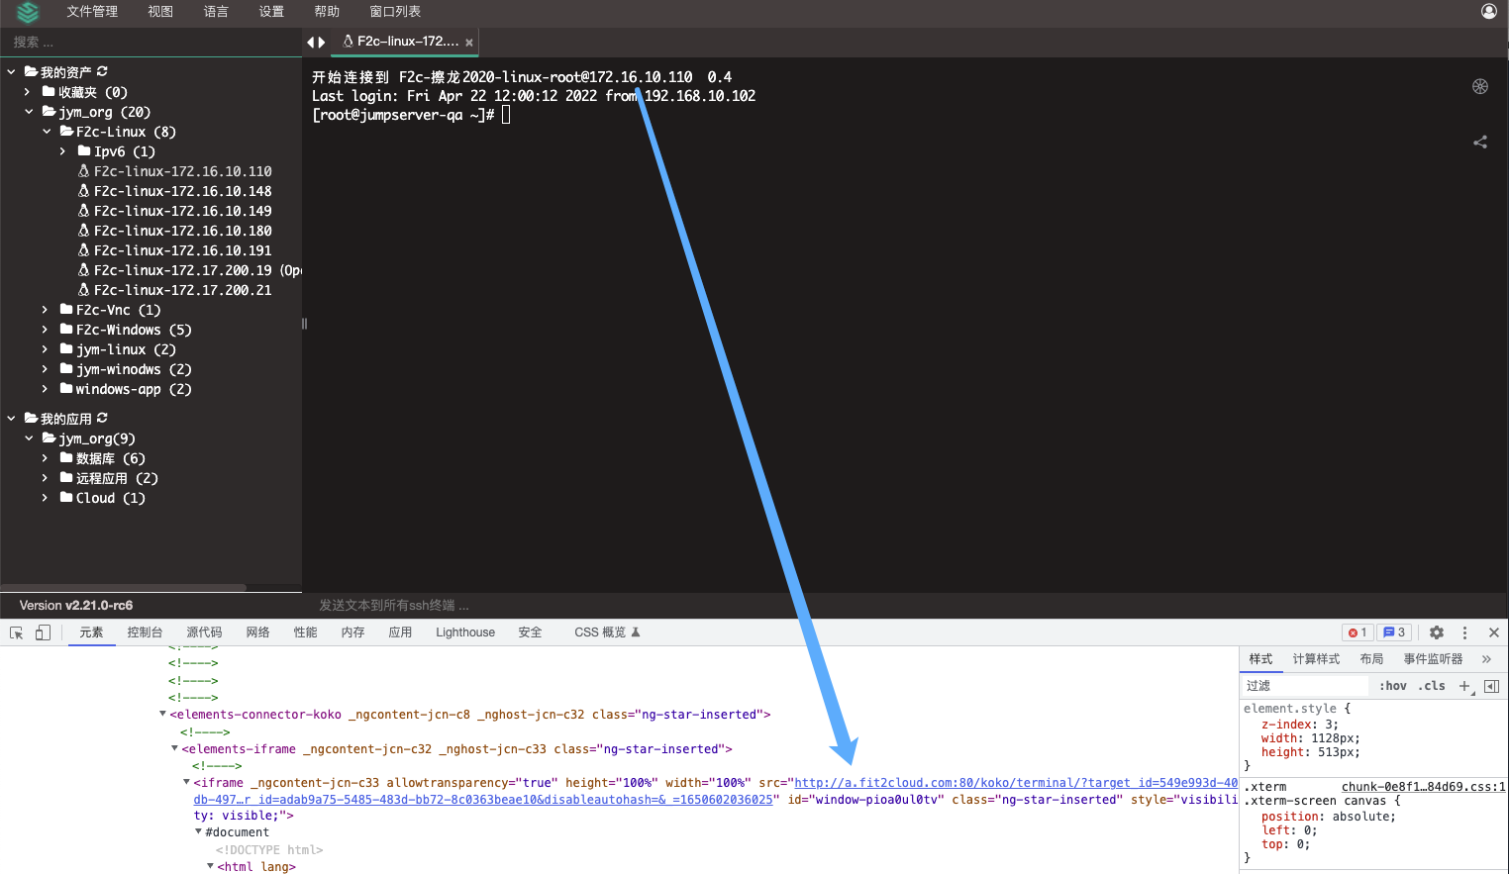Toggle the :hov pseudo-state panel in Styles
Screen dimensions: 1509x874
pos(1392,685)
